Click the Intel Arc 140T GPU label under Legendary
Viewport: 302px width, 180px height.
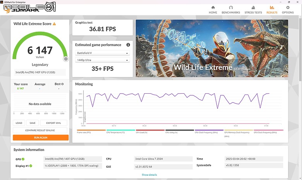click(40, 72)
